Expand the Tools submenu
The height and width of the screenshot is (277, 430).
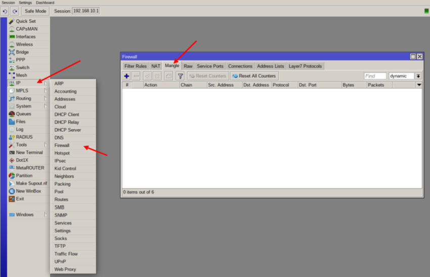click(x=28, y=145)
